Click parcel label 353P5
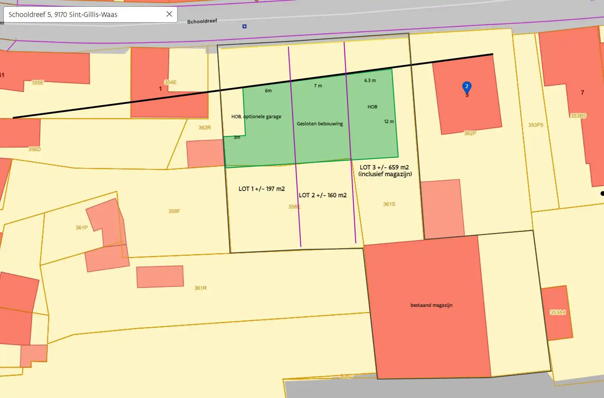This screenshot has width=604, height=398. click(x=536, y=125)
